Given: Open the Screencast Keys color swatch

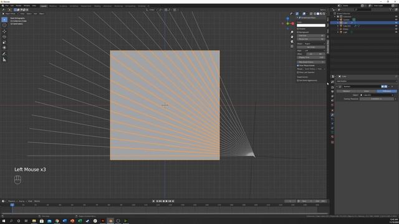Looking at the screenshot, I should click(x=311, y=25).
